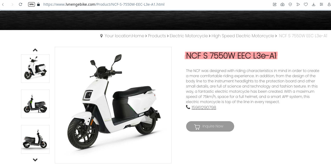Toggle the VPN badge in address bar

tap(31, 4)
